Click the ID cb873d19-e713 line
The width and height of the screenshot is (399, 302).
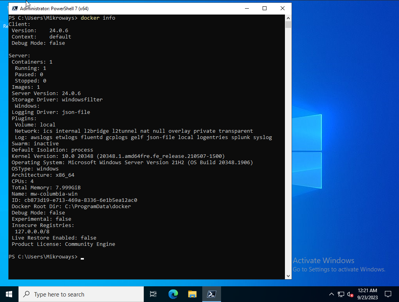coord(74,200)
